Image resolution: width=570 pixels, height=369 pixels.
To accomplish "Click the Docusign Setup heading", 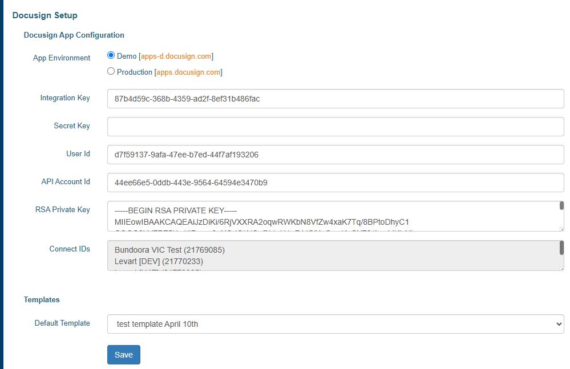I will (45, 15).
